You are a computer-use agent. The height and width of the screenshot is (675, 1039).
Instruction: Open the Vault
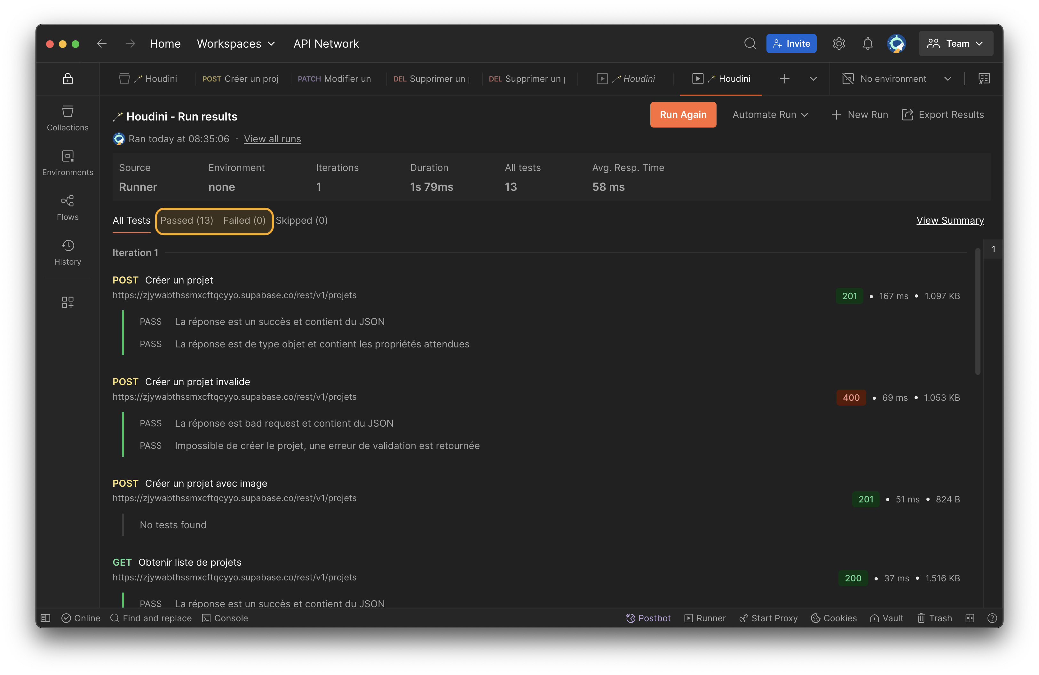887,618
